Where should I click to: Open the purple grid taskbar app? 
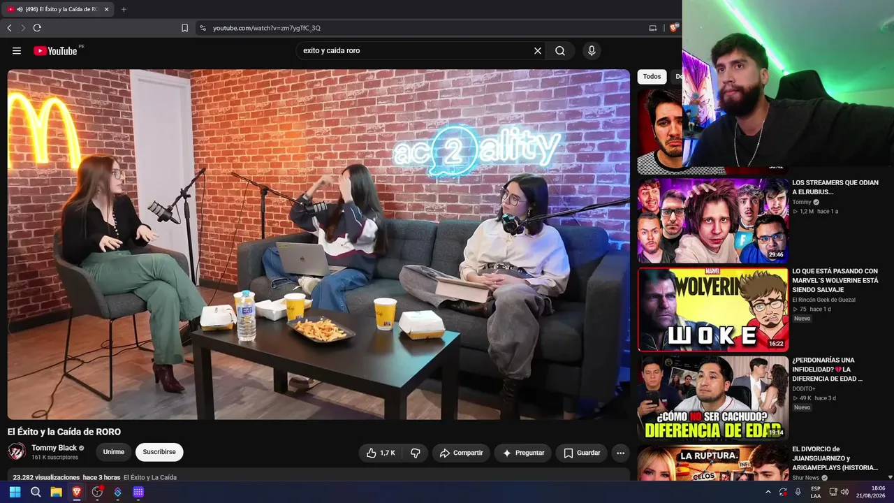point(138,492)
